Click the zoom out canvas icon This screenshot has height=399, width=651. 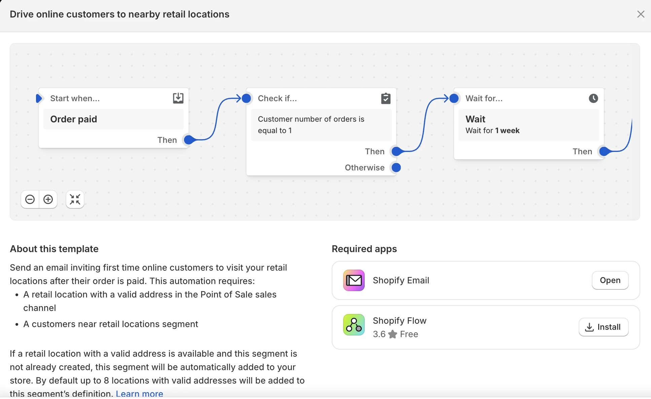[30, 200]
